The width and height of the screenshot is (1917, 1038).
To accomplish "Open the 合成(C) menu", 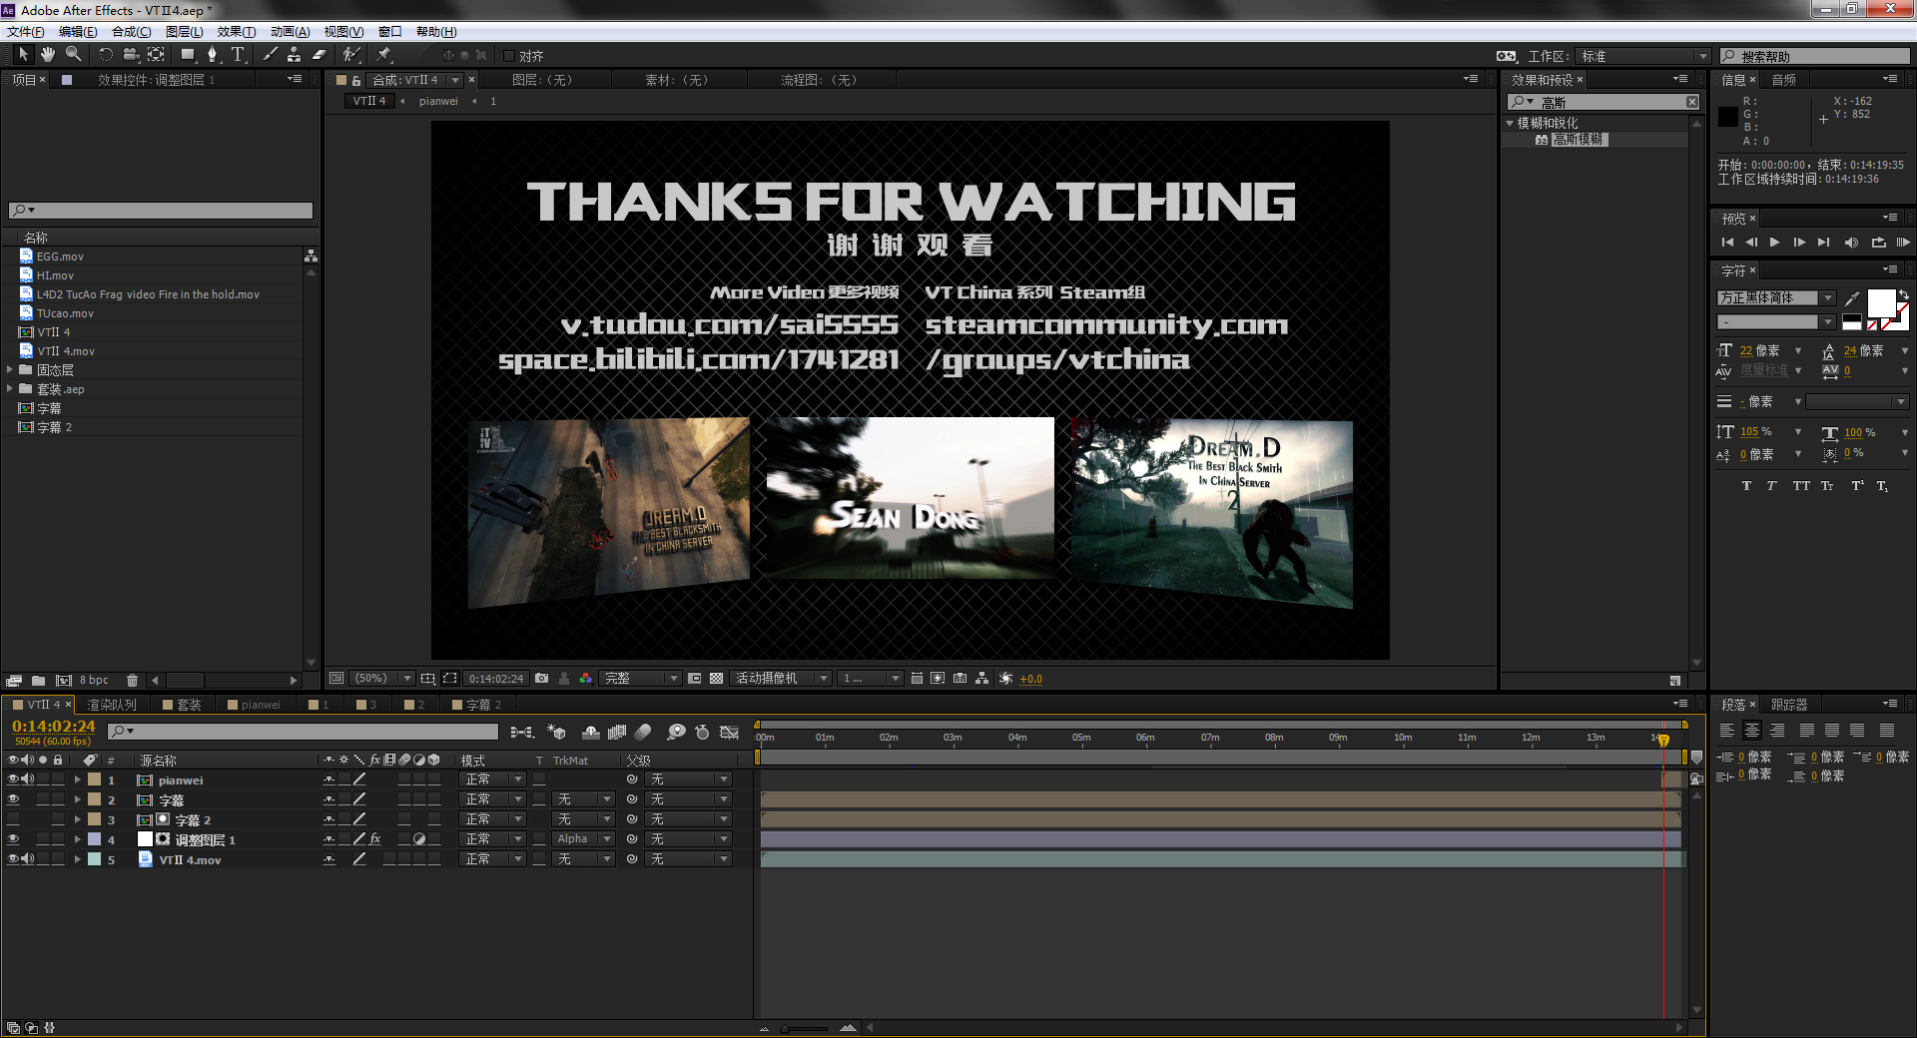I will click(131, 32).
